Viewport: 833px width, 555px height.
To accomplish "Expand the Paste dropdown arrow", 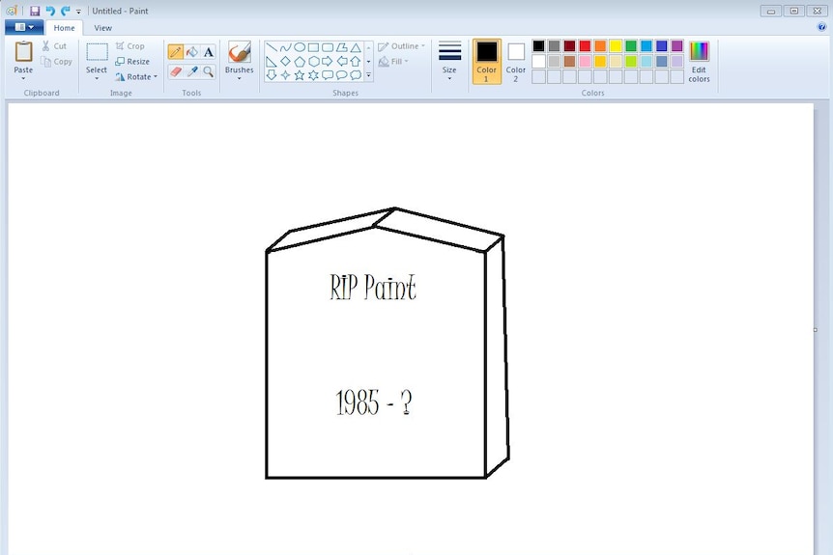I will pyautogui.click(x=23, y=78).
